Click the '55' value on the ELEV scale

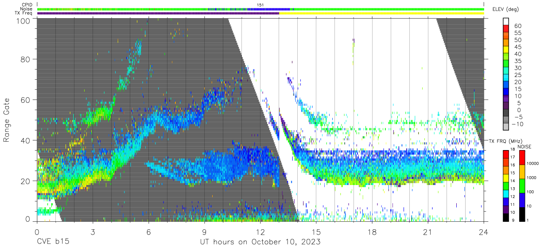coord(517,33)
